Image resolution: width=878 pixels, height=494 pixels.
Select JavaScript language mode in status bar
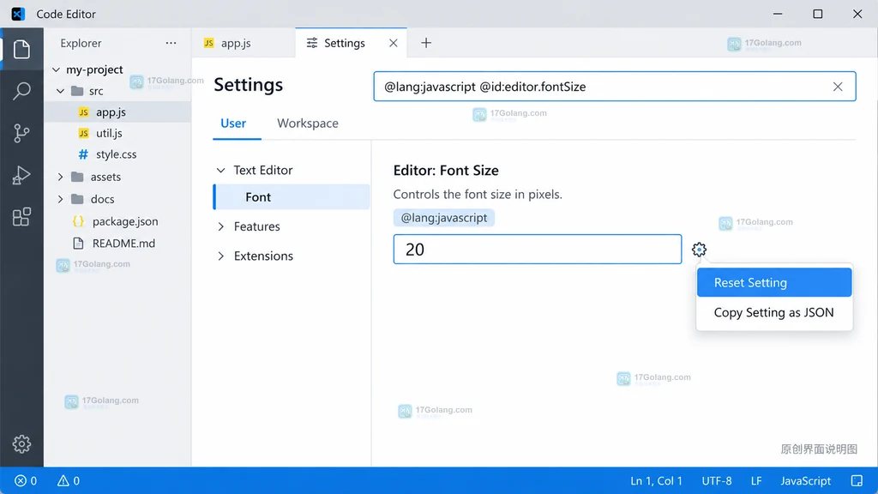(806, 480)
